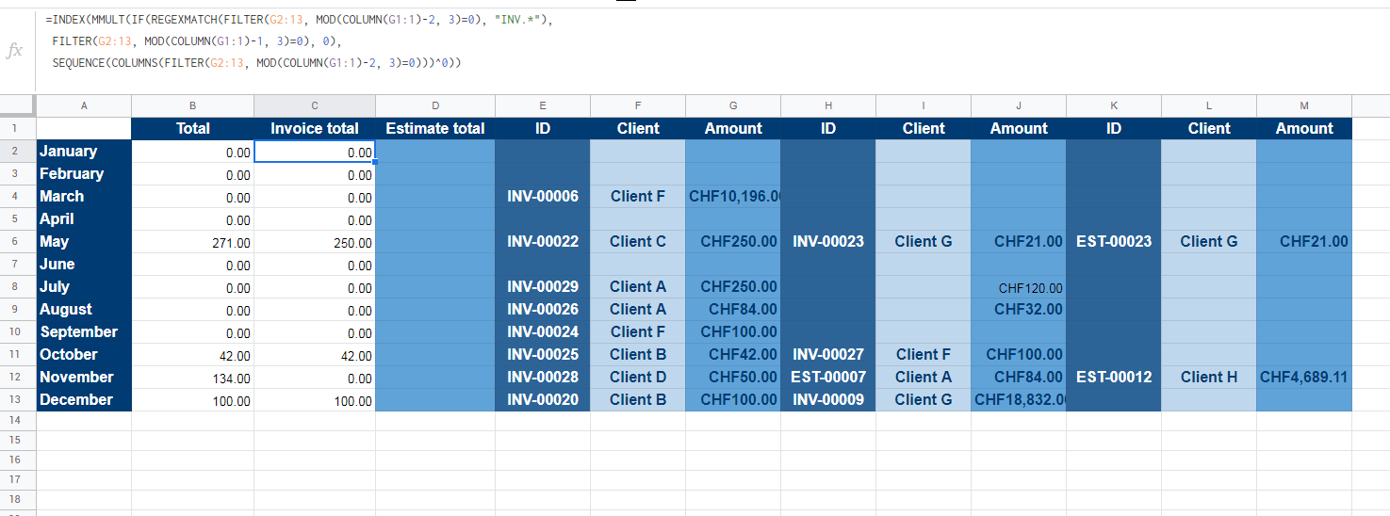Select cell 'INV-00024'

point(543,331)
